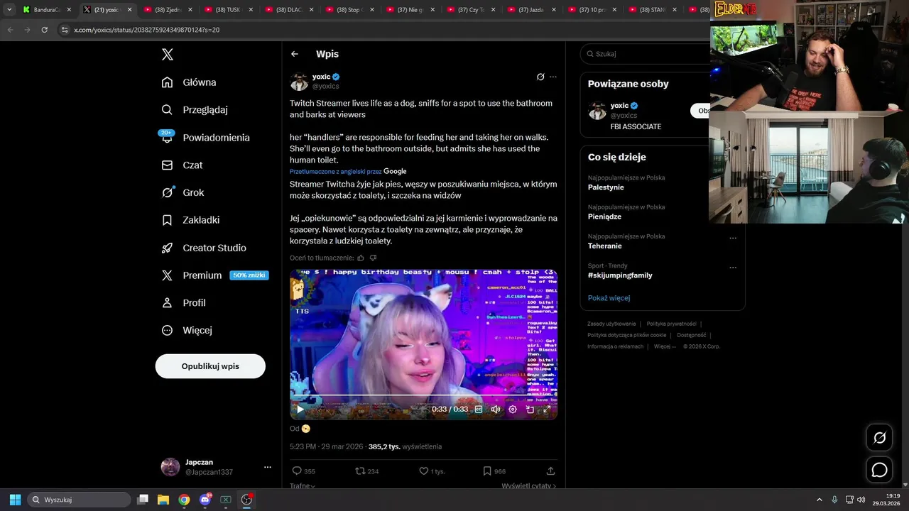Image resolution: width=909 pixels, height=511 pixels.
Task: Click the Japczan profile avatar
Action: point(170,467)
